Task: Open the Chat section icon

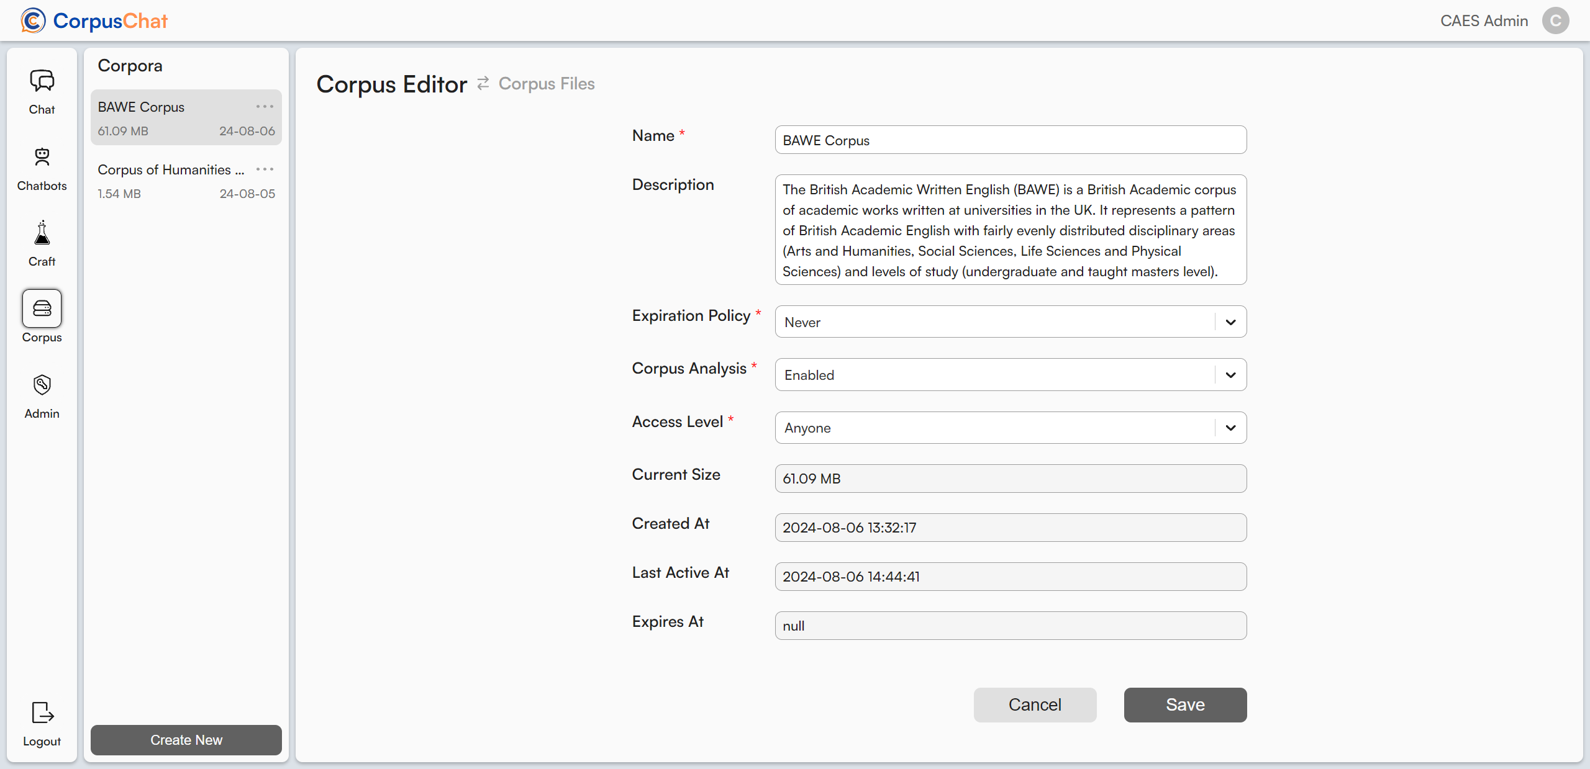Action: [x=42, y=81]
